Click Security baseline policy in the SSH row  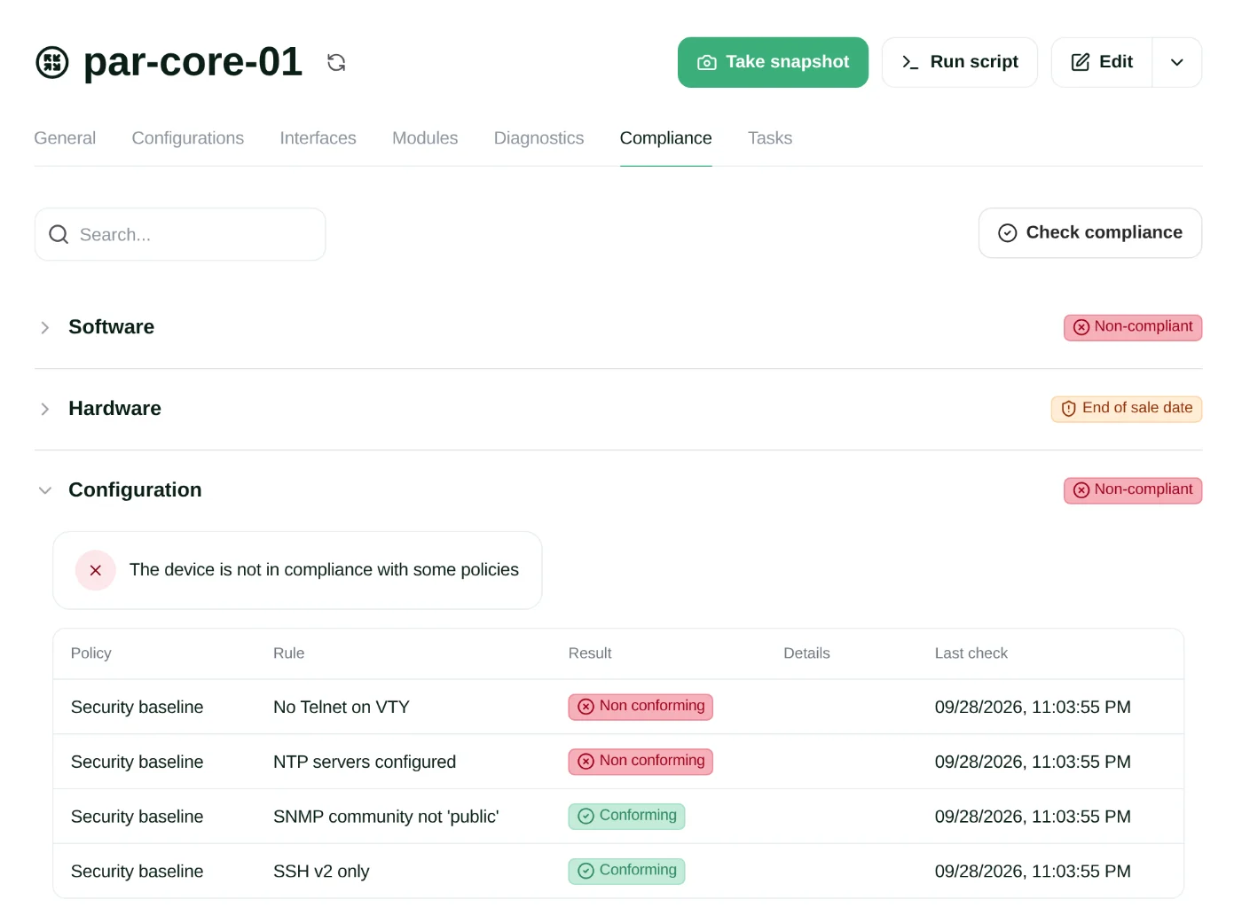click(x=138, y=872)
